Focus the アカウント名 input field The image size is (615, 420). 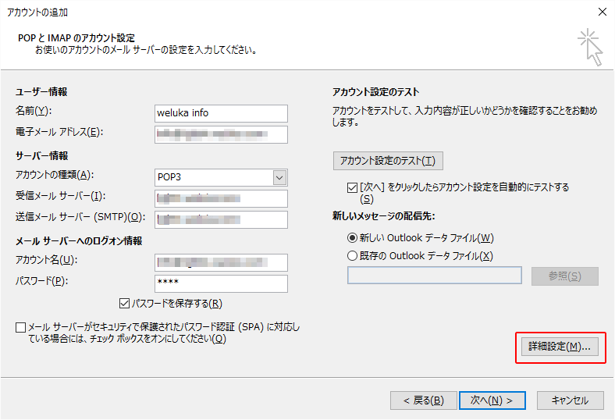(221, 262)
